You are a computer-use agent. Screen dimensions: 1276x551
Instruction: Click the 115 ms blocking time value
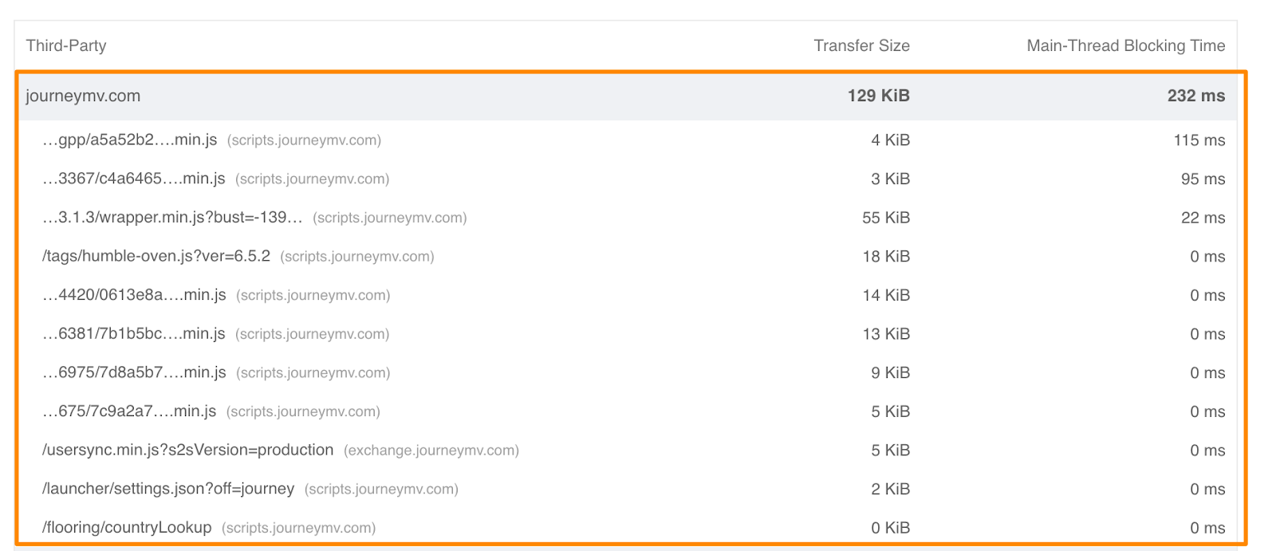[1199, 140]
